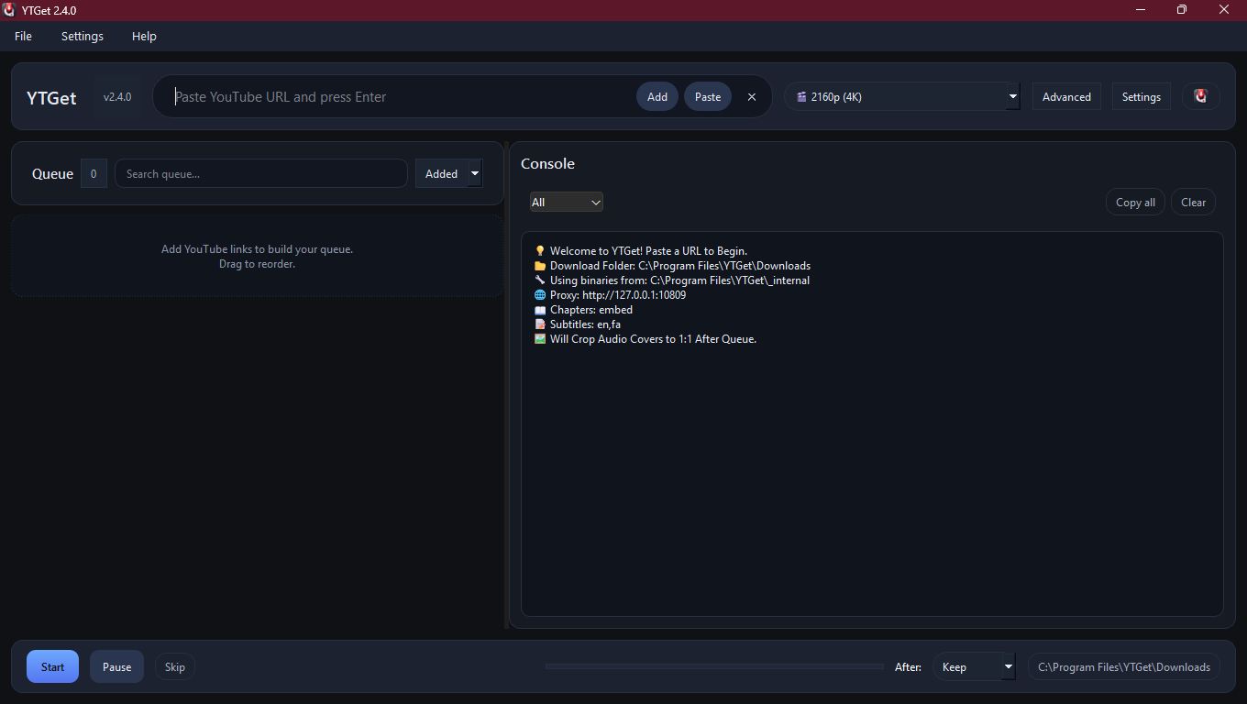
Task: Click the 'Using binaries from' console line
Action: (x=671, y=280)
